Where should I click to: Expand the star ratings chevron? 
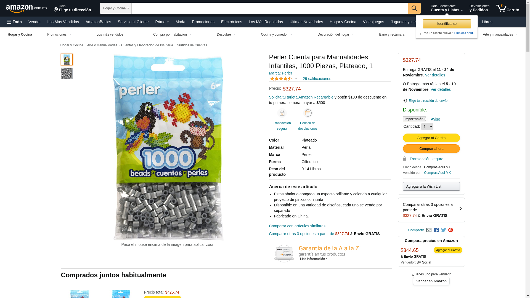pyautogui.click(x=296, y=79)
